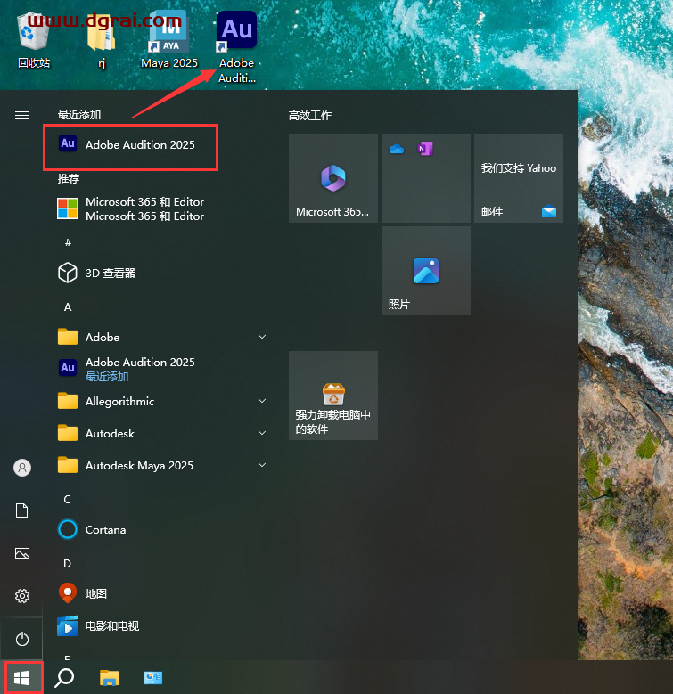Open Documents from Start sidebar
The image size is (673, 694).
pyautogui.click(x=22, y=510)
